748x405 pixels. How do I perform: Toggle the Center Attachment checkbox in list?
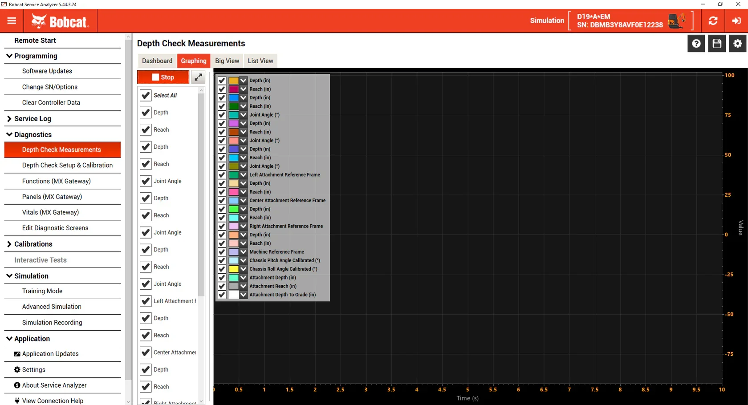(146, 352)
